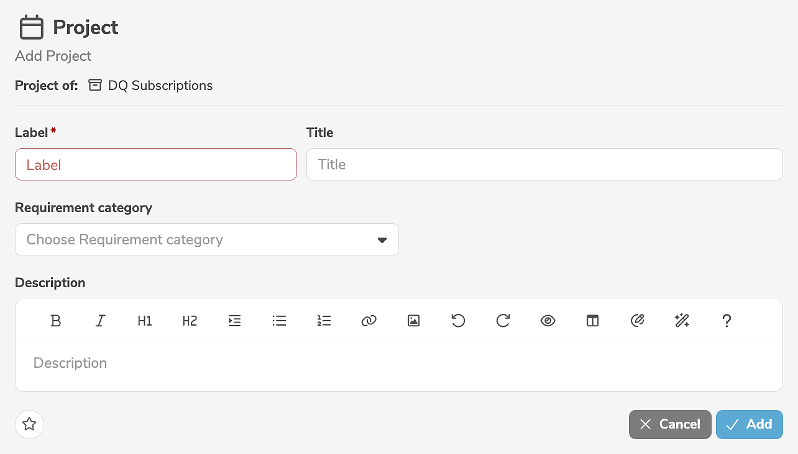798x454 pixels.
Task: Insert a hyperlink using link icon
Action: tap(369, 321)
